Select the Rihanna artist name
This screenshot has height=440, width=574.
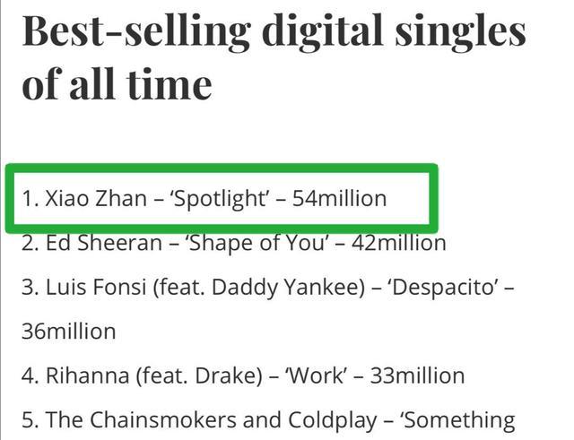pos(88,375)
